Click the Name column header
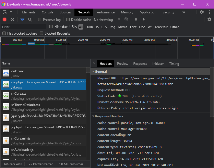Screen dimensions: 214x168 (x=45, y=63)
